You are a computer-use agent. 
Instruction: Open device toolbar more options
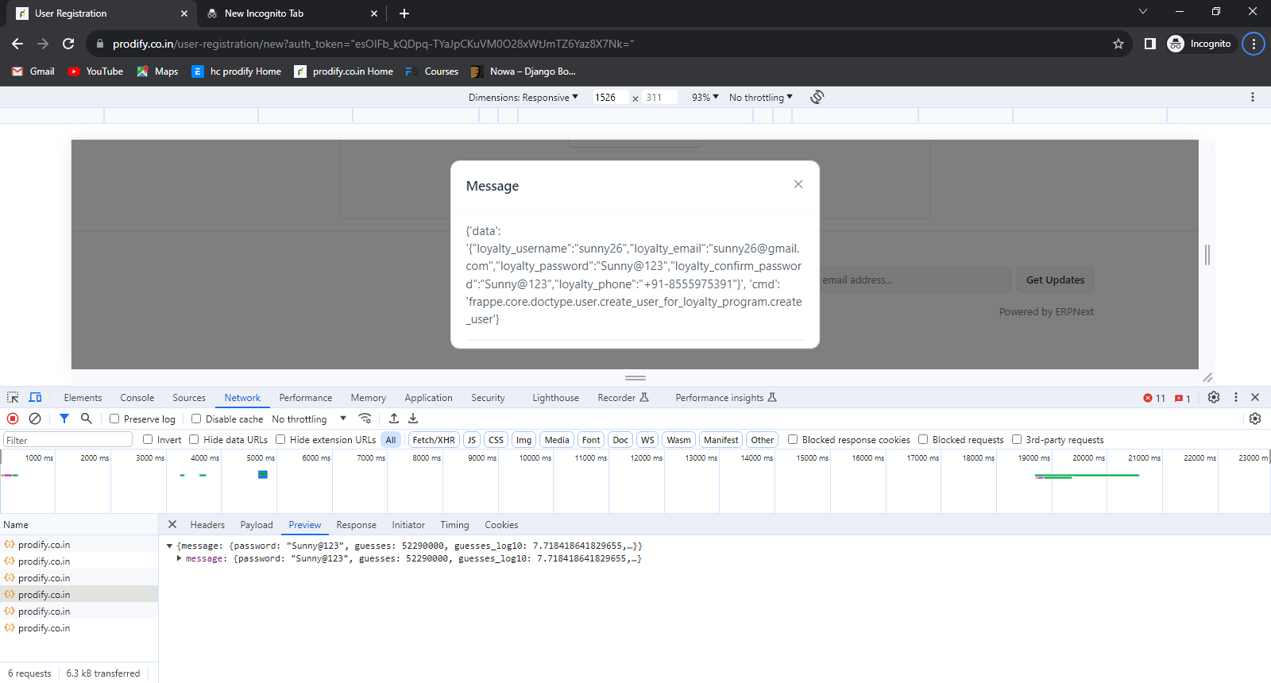[1253, 97]
